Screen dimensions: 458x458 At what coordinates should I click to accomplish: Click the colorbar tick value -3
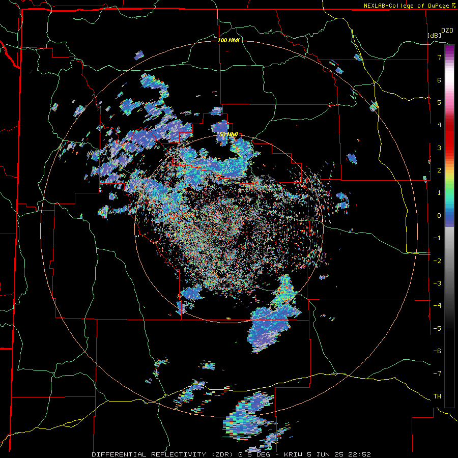pyautogui.click(x=437, y=283)
